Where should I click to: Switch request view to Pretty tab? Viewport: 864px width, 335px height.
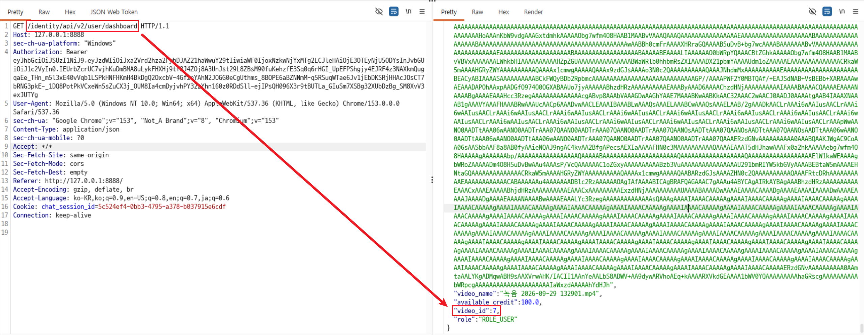pyautogui.click(x=16, y=12)
